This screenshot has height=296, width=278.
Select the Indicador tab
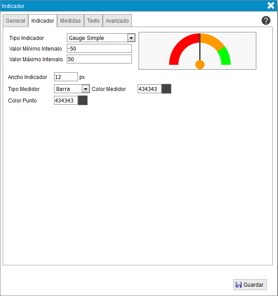43,21
